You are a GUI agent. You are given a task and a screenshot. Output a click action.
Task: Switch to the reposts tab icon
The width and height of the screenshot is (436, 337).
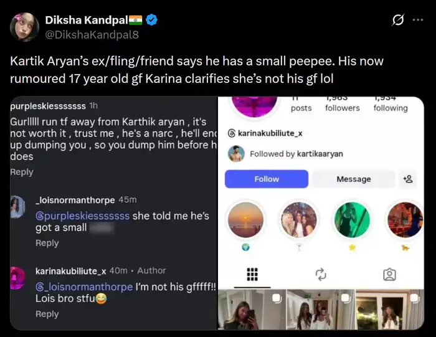(x=321, y=274)
